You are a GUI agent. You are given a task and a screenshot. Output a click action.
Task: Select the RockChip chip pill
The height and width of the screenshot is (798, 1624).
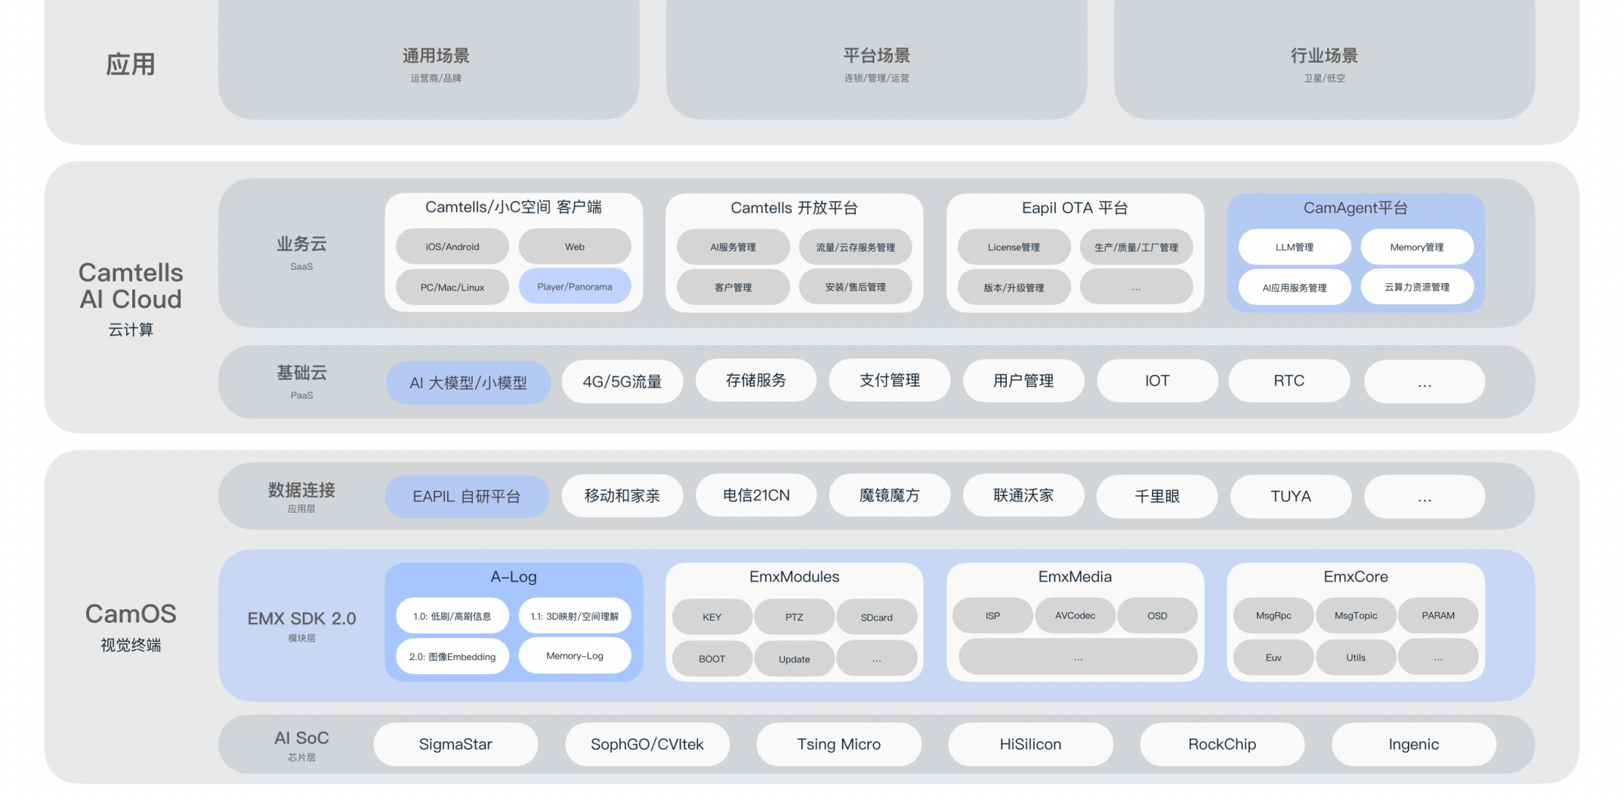tap(1222, 744)
